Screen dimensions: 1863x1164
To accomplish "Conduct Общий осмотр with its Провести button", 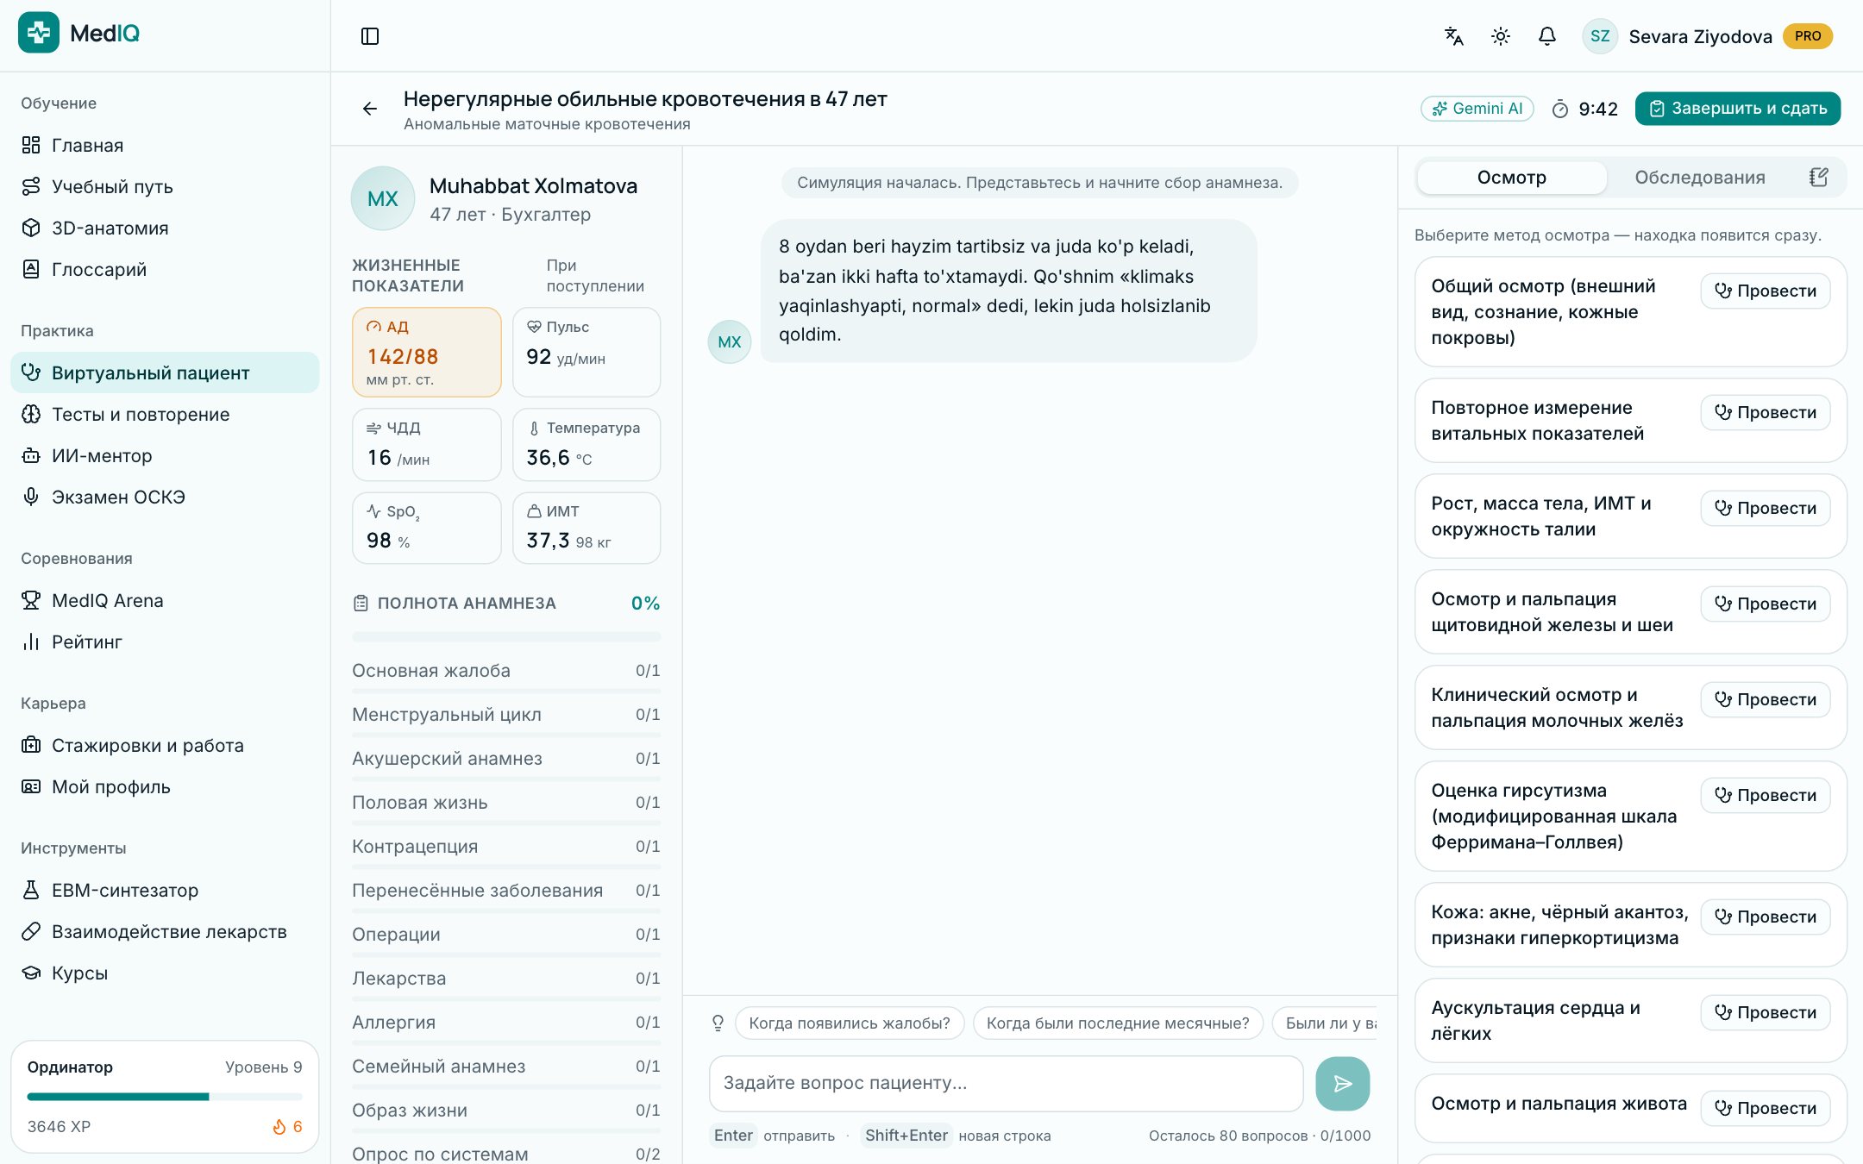I will (x=1765, y=291).
